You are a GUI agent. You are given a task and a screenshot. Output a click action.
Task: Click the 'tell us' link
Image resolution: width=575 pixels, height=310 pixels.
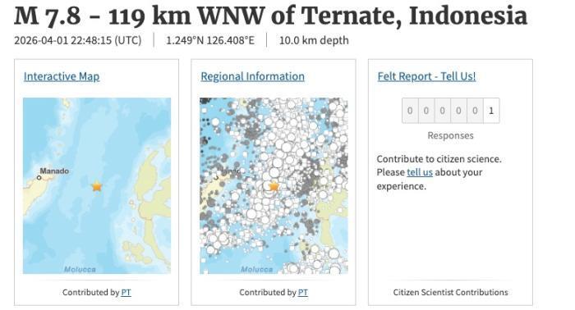[420, 172]
